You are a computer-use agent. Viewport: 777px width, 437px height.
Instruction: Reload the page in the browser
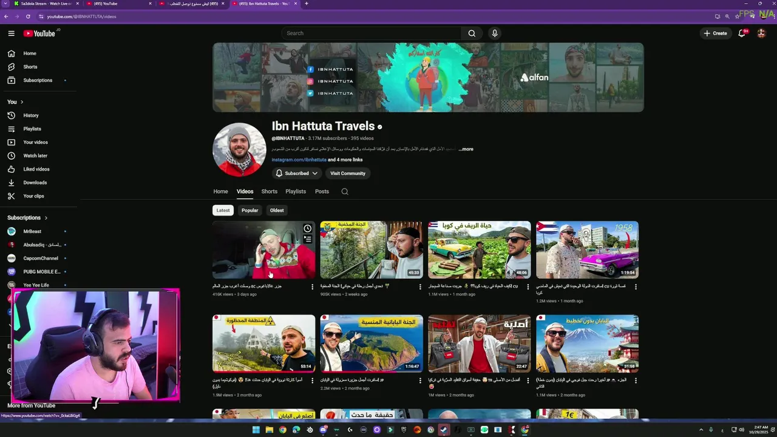click(27, 16)
